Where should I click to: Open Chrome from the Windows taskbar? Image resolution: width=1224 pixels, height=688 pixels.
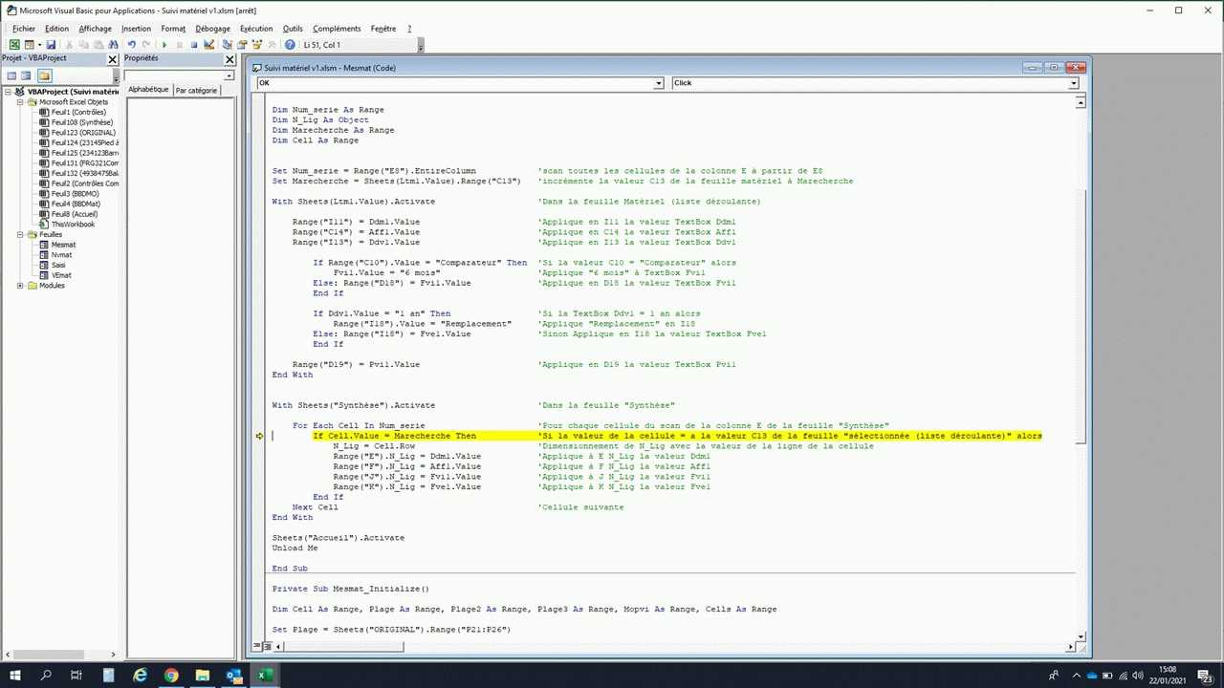[171, 676]
